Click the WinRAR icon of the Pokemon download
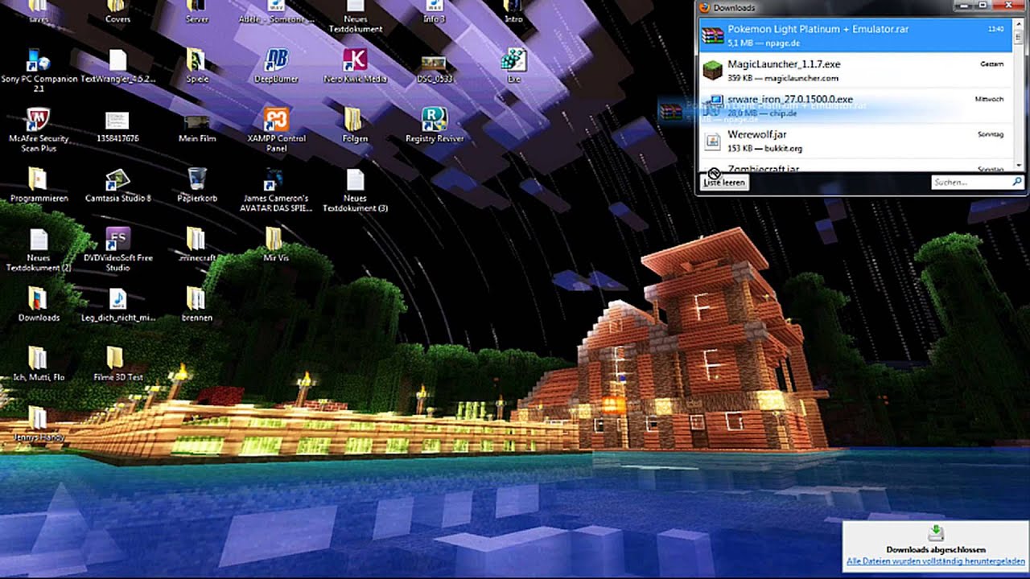Viewport: 1030px width, 579px height. [712, 35]
